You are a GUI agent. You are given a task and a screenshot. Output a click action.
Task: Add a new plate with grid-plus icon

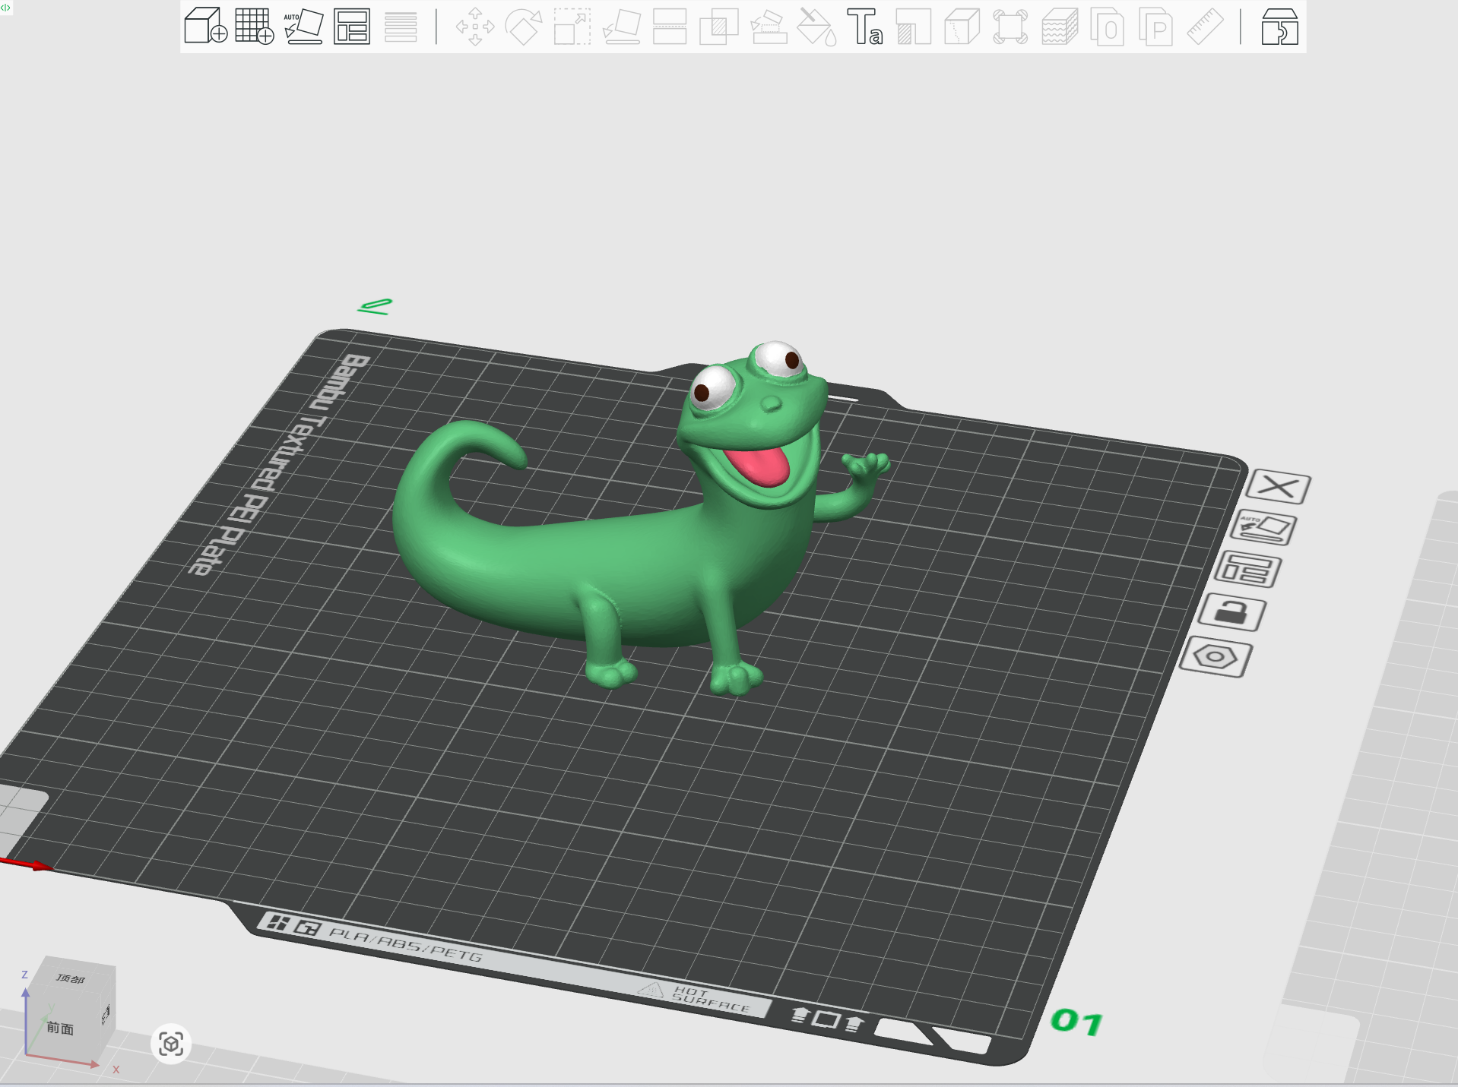[255, 27]
